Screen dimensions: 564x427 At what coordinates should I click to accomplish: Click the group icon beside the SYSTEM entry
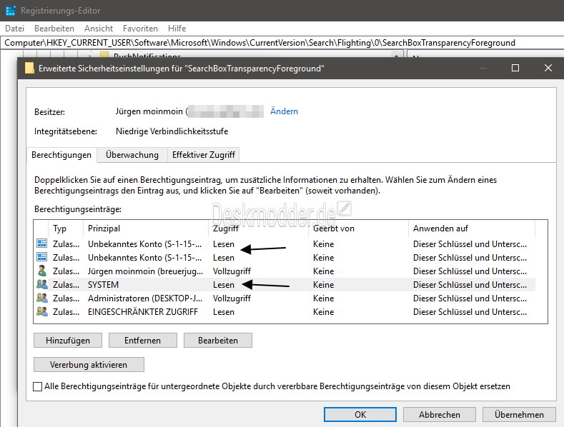(41, 284)
